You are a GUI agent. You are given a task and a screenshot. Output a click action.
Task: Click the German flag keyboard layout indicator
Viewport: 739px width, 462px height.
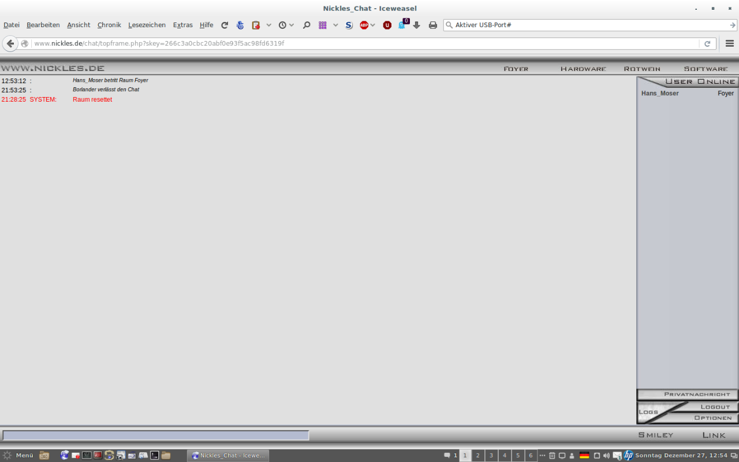[x=584, y=455]
